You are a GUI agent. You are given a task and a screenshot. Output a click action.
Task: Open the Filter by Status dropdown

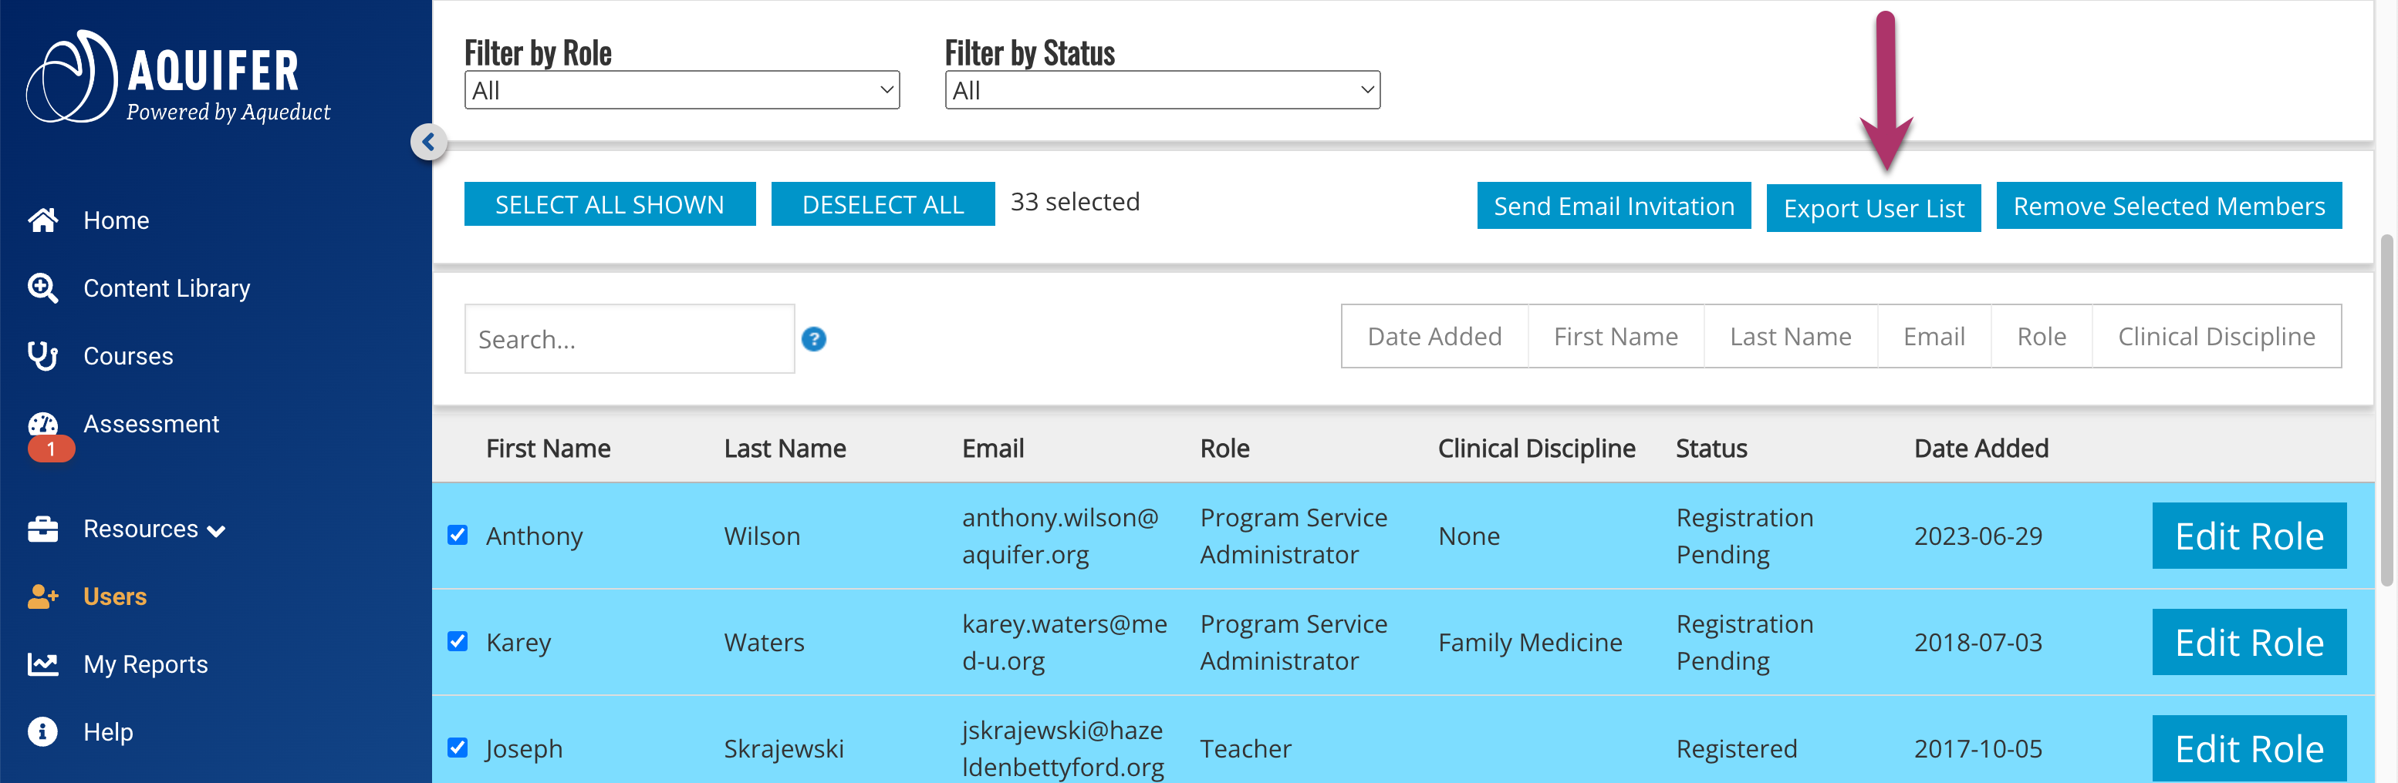pos(1162,89)
